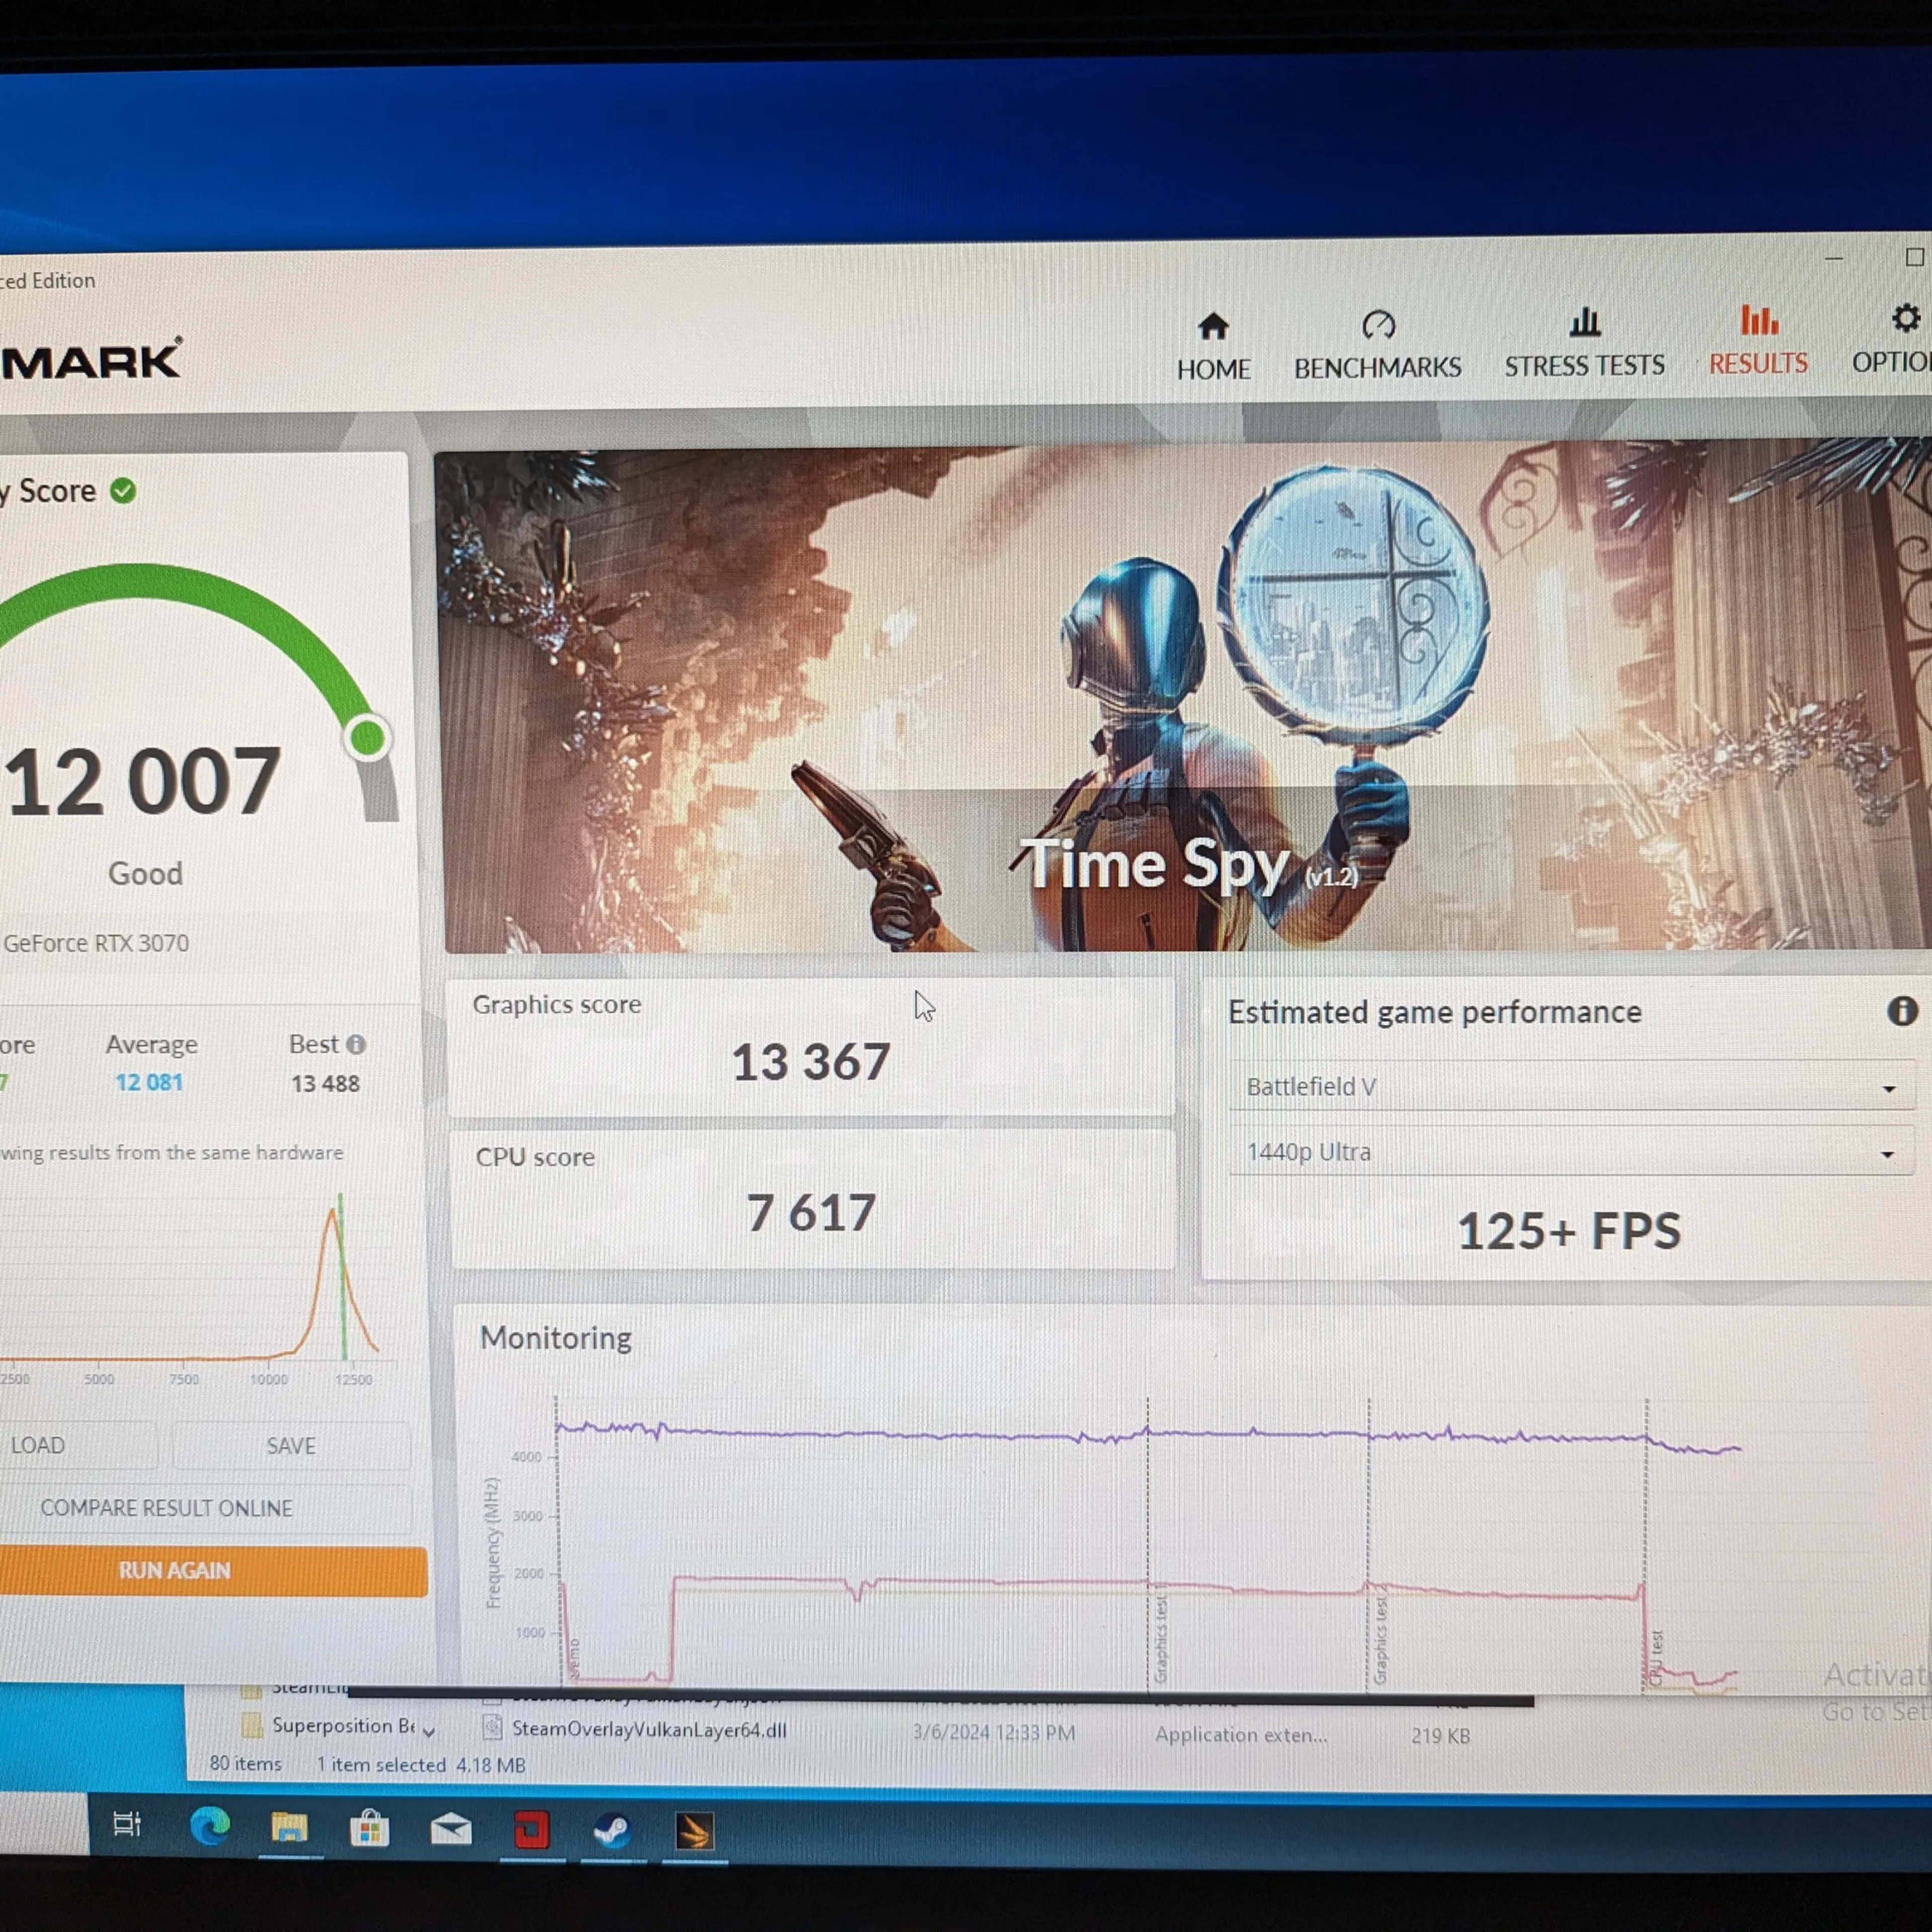The height and width of the screenshot is (1932, 1932).
Task: Open Steam from the taskbar
Action: [612, 1832]
